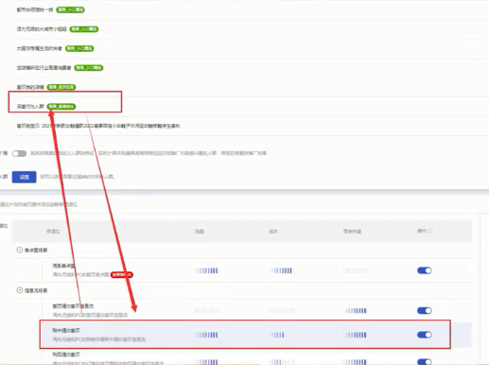489x365 pixels.
Task: Enable the grey smart-expansion toggle switch
Action: coord(19,153)
